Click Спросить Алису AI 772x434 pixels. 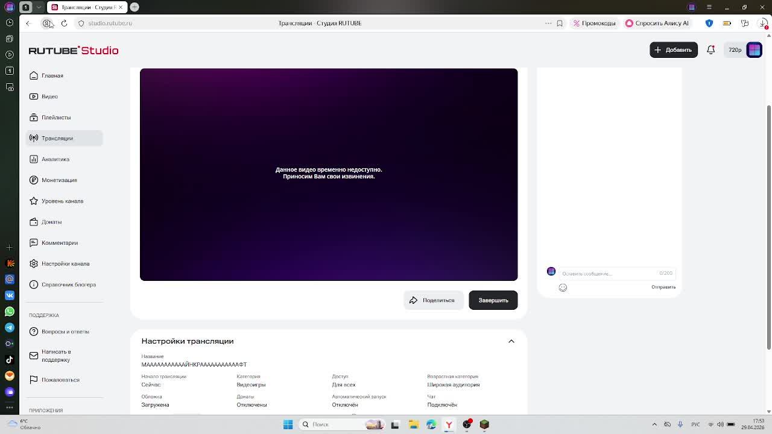657,23
